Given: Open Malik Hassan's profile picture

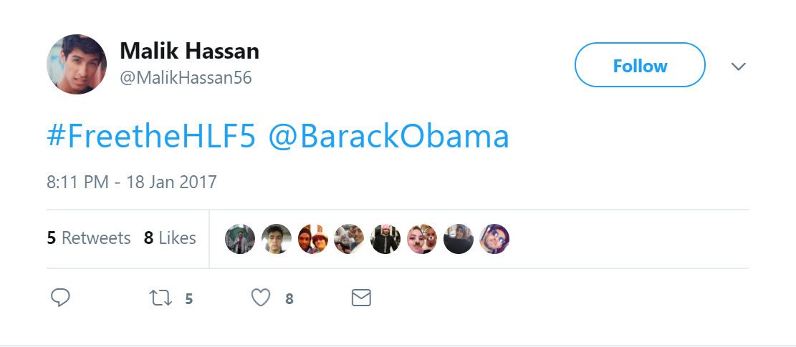Looking at the screenshot, I should (77, 64).
